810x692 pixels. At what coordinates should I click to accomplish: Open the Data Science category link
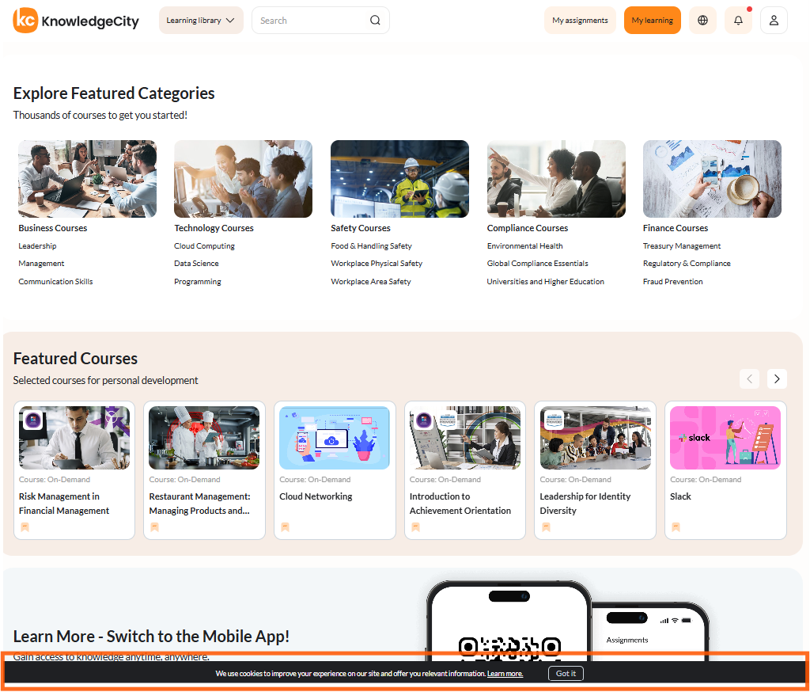(196, 263)
